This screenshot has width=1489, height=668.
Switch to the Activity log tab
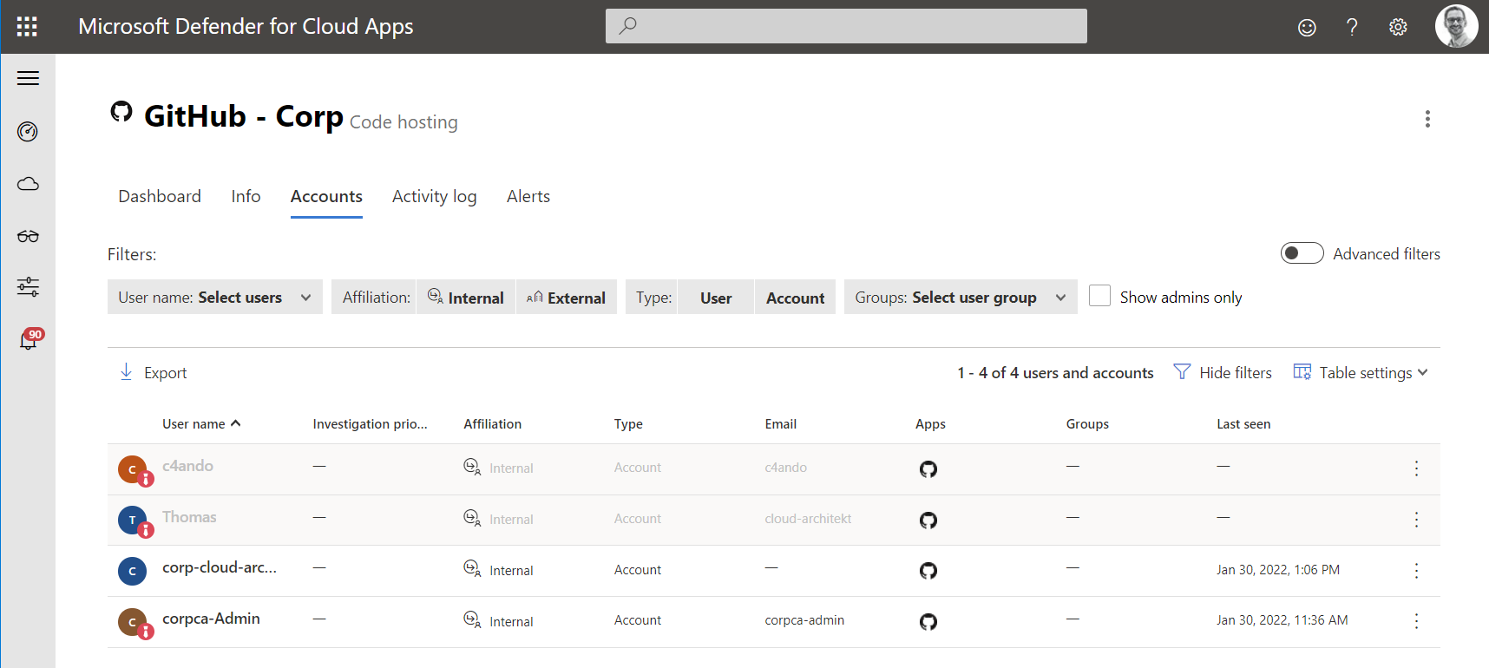coord(434,196)
